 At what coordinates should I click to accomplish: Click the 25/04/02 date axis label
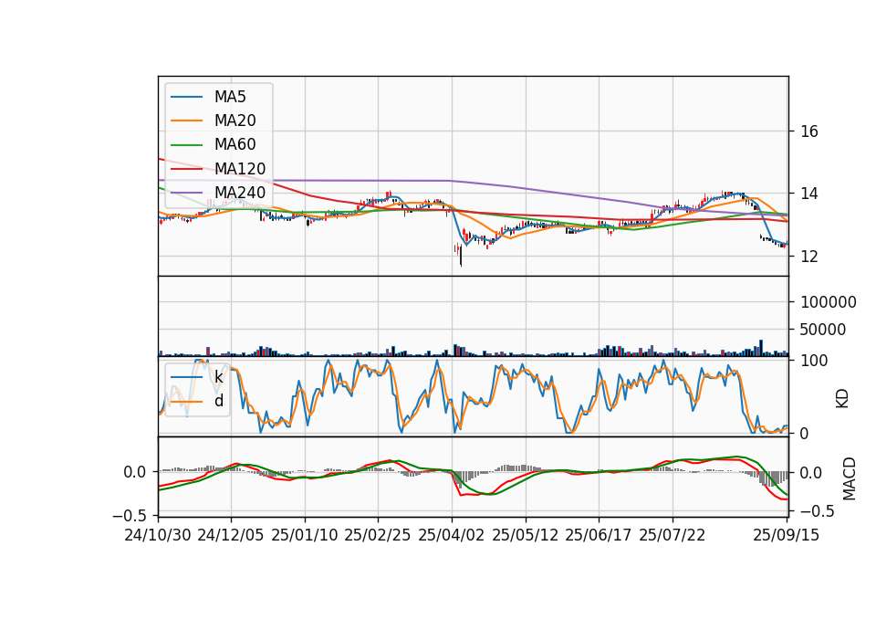451,535
